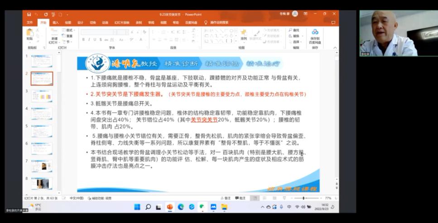Click the accessibility check (辅助功能) status button
438x223 pixels.
click(101, 198)
